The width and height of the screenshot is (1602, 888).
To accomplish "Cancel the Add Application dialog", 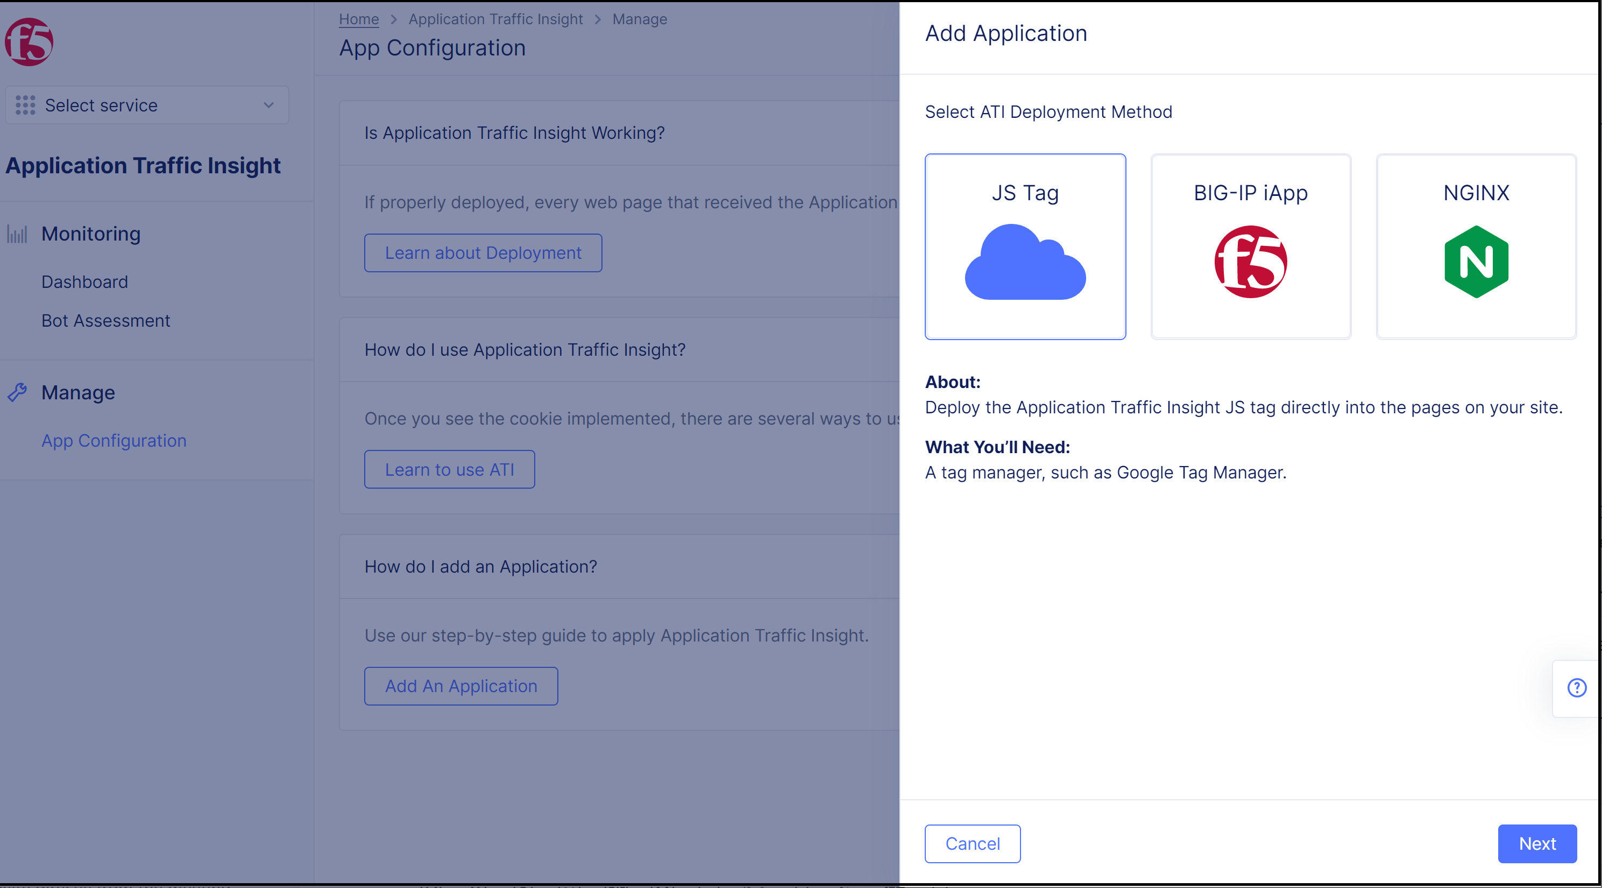I will pos(972,843).
